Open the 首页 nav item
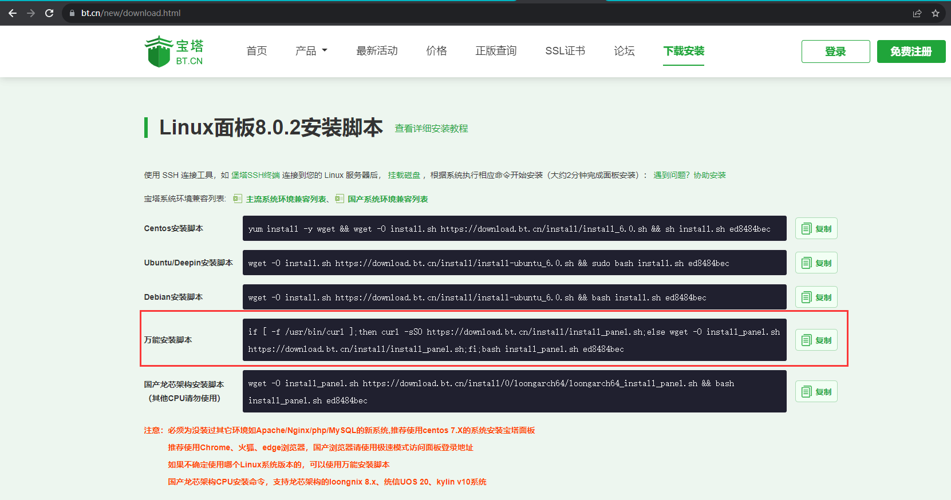The width and height of the screenshot is (951, 500). pyautogui.click(x=257, y=51)
